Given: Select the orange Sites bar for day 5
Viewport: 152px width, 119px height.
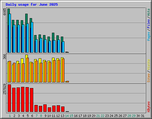Looking at the screenshot, I should point(28,70).
